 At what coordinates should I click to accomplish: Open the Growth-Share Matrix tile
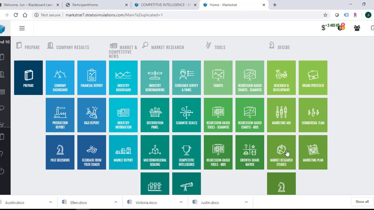click(x=250, y=152)
